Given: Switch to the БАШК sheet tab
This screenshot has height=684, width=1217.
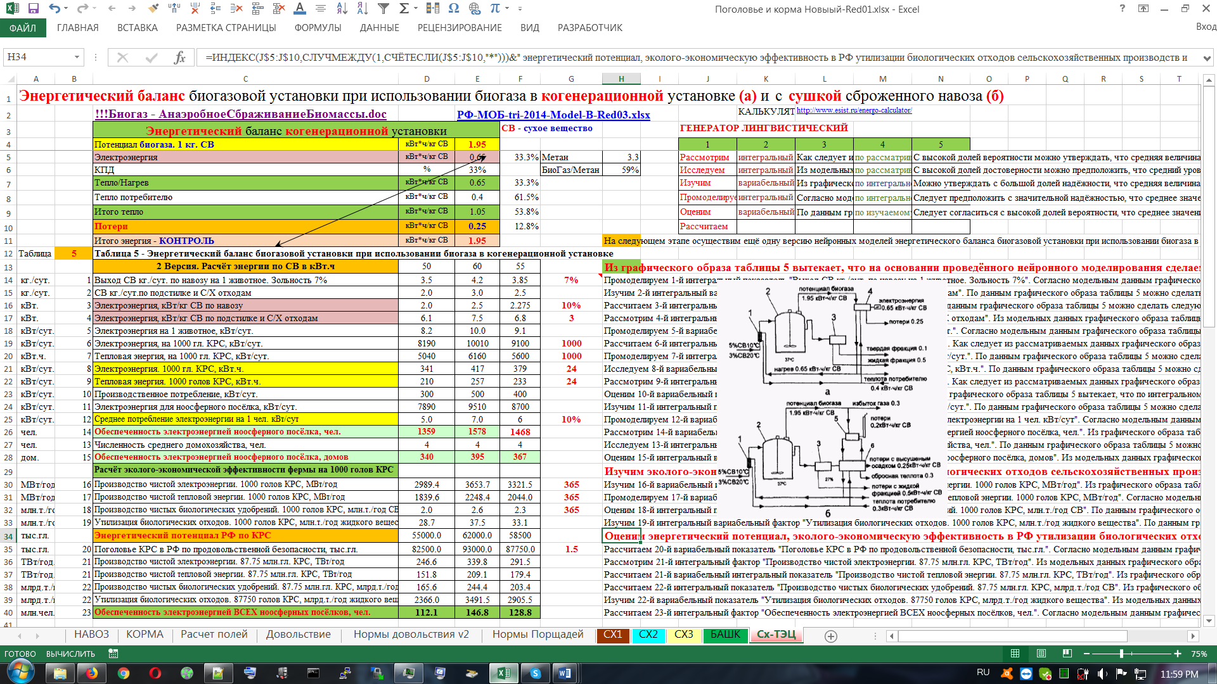Looking at the screenshot, I should coord(725,635).
